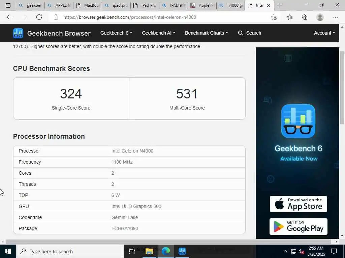Open browser Collections icon
The width and height of the screenshot is (345, 258).
(x=305, y=17)
